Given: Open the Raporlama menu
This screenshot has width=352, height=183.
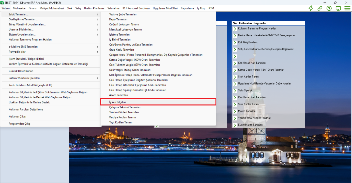Looking at the screenshot, I should [x=187, y=8].
